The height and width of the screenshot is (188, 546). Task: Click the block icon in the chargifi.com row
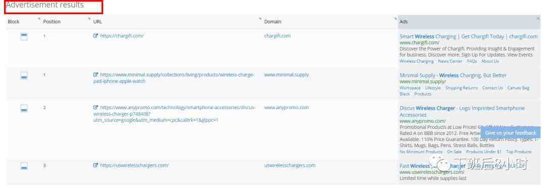(24, 36)
